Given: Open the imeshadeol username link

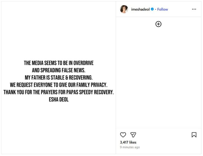Looking at the screenshot, I should (140, 9).
